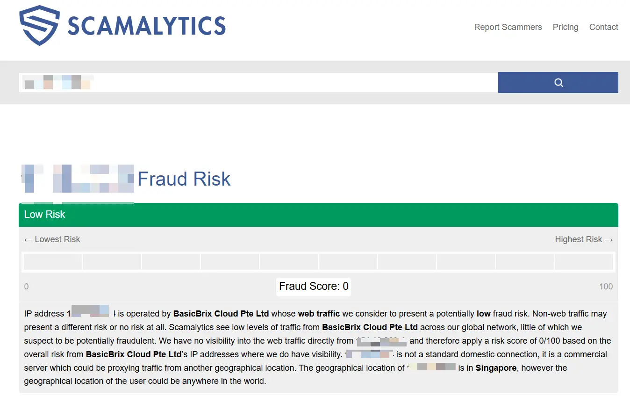
Task: Click the magnifying glass search button
Action: point(558,83)
